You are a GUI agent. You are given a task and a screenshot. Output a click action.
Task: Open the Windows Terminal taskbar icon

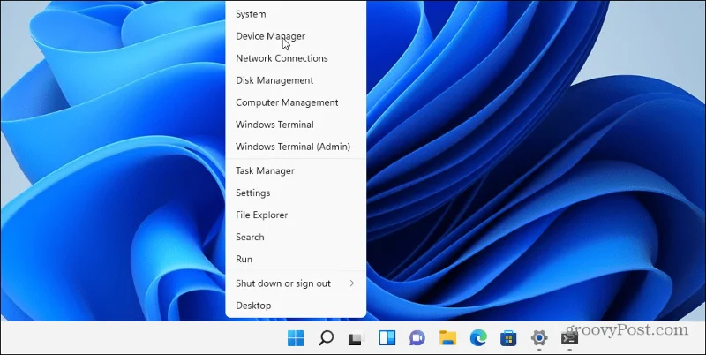(569, 338)
